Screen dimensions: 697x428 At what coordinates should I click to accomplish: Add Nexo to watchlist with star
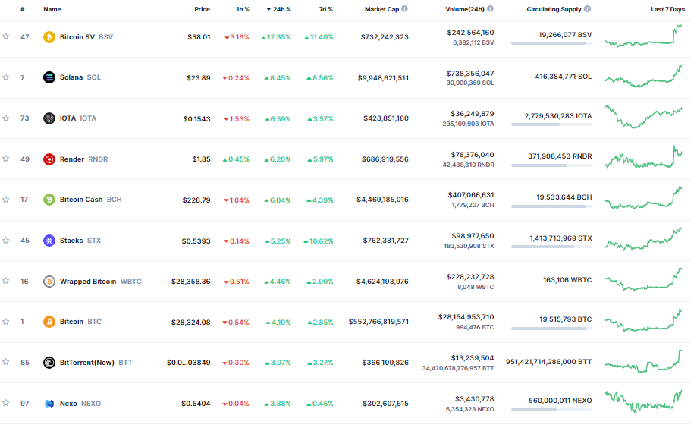[x=6, y=403]
